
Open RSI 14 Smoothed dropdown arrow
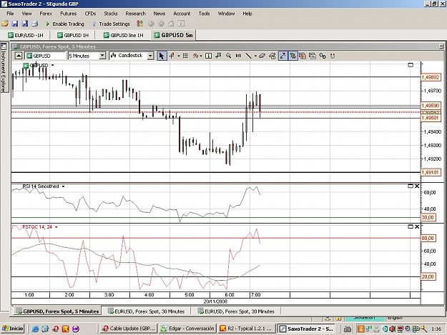[x=63, y=186]
